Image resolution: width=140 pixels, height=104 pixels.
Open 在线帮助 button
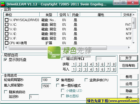(x=129, y=66)
